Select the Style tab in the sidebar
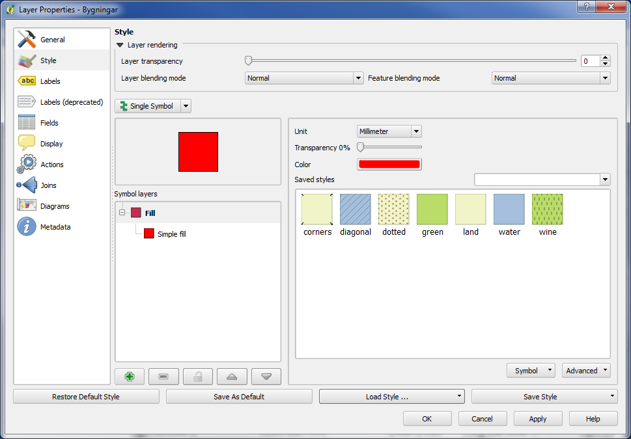 coord(62,60)
